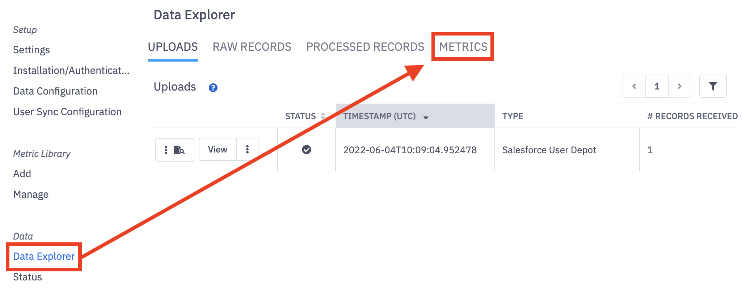Open Settings in the sidebar
Viewport: 742px width, 292px height.
(x=31, y=50)
